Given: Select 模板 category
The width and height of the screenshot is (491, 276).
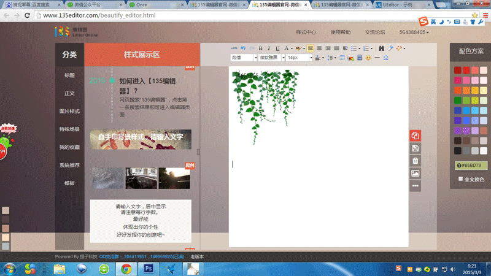Looking at the screenshot, I should [69, 183].
